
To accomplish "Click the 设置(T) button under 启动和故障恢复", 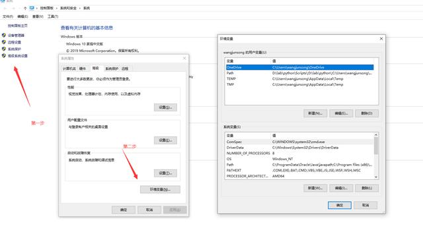I will click(165, 173).
